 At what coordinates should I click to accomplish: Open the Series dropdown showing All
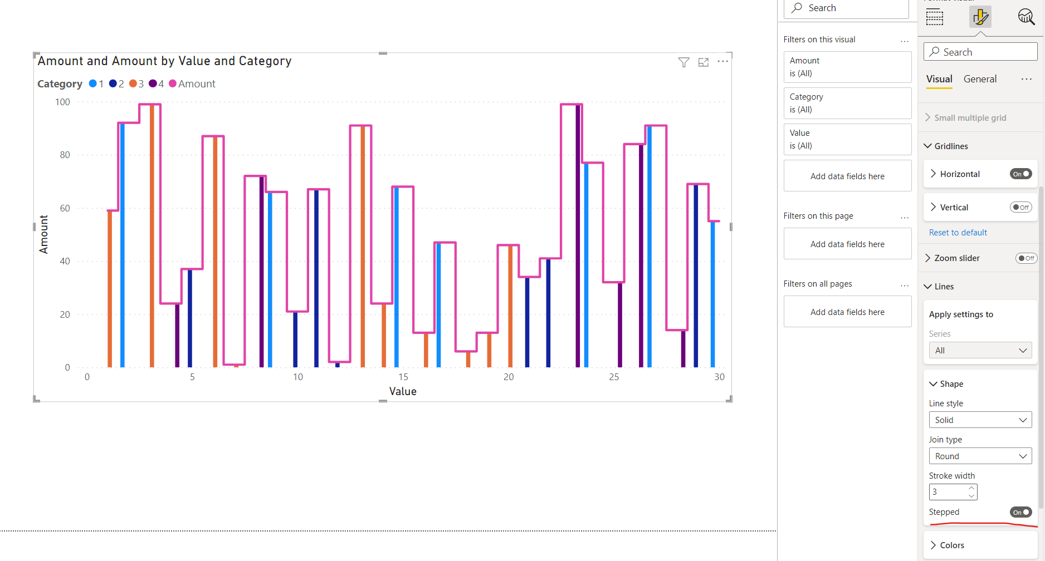980,350
